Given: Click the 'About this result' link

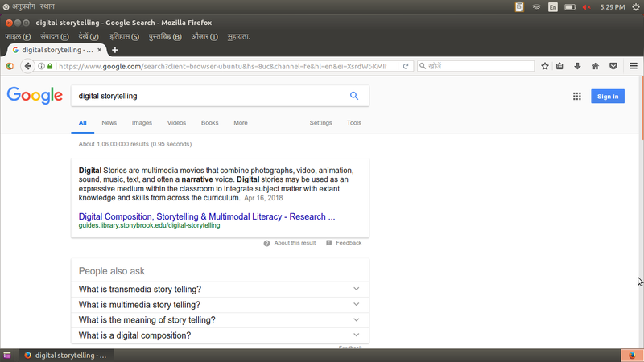Looking at the screenshot, I should pos(295,243).
